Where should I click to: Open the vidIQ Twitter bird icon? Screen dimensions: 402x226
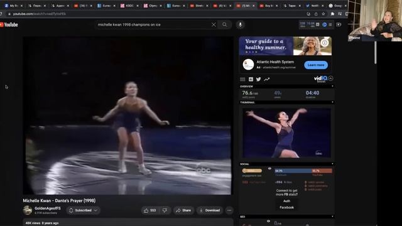pyautogui.click(x=258, y=79)
